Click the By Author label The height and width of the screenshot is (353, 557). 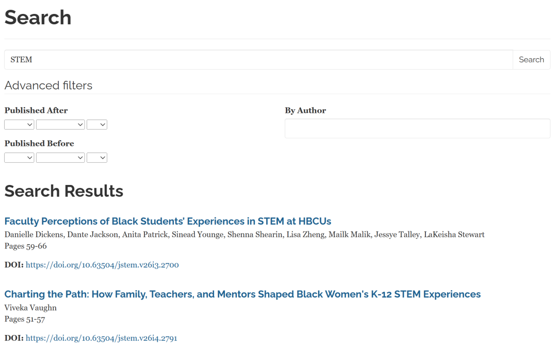pyautogui.click(x=305, y=110)
